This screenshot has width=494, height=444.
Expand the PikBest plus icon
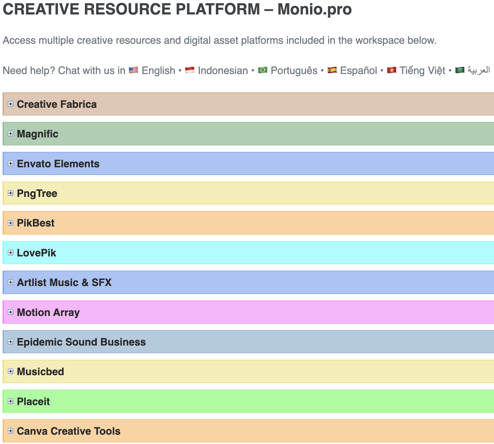click(11, 223)
